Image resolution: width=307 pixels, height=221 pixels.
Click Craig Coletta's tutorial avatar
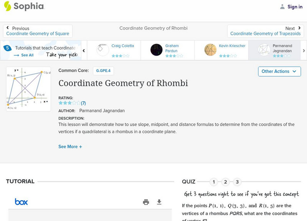102,50
